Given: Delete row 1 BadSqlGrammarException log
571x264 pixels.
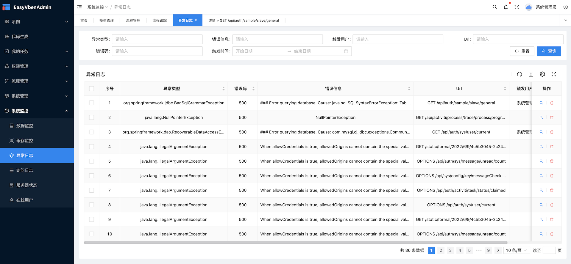Looking at the screenshot, I should [552, 103].
